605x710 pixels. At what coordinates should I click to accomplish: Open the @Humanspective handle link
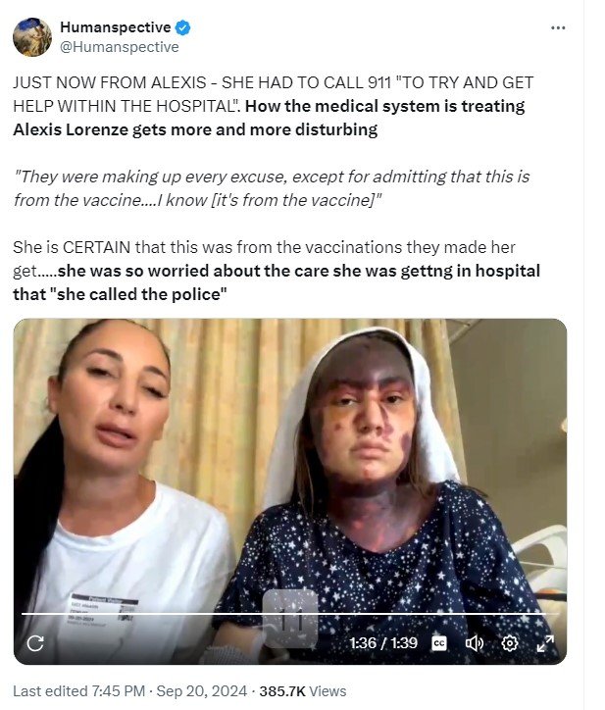pyautogui.click(x=120, y=47)
